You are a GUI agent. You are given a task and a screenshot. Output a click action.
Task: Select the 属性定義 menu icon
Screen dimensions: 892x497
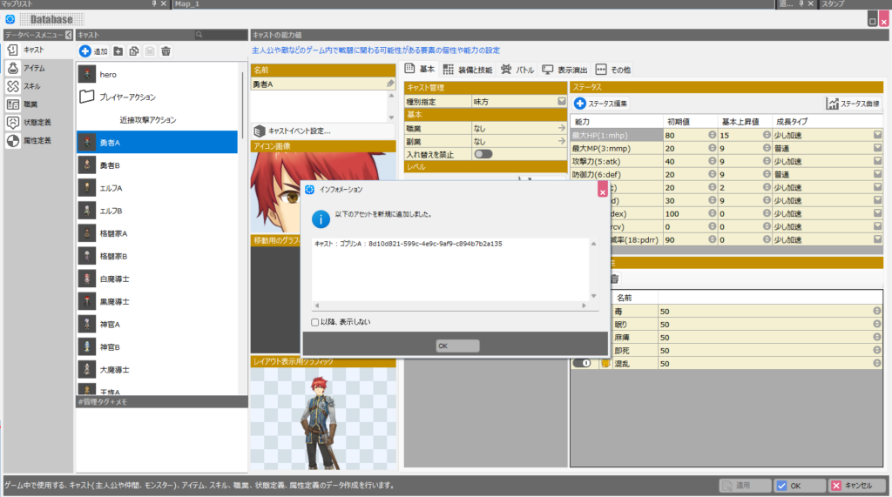(x=14, y=141)
